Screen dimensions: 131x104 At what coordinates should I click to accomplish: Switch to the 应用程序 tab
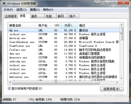tap(11, 16)
